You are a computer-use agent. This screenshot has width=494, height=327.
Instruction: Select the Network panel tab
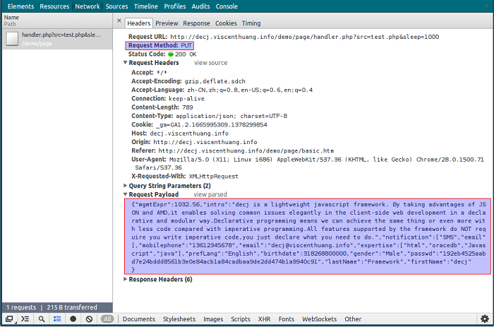tap(88, 6)
